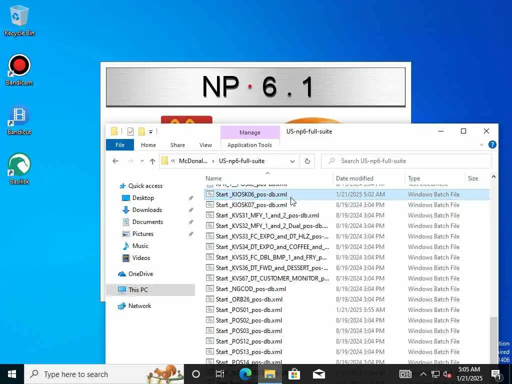Select Start_POS12_pos-db.xml file
The width and height of the screenshot is (512, 384).
pyautogui.click(x=347, y=341)
